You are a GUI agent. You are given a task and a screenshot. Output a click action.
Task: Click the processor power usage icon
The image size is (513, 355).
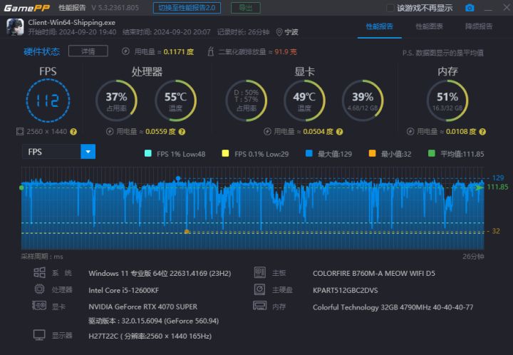click(110, 132)
